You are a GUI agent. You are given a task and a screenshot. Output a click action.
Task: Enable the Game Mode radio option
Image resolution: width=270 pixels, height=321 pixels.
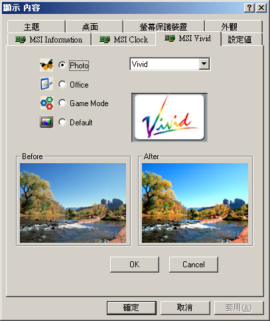[62, 103]
